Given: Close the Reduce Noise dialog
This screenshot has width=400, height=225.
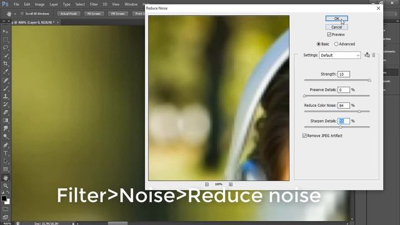Looking at the screenshot, I should point(378,8).
